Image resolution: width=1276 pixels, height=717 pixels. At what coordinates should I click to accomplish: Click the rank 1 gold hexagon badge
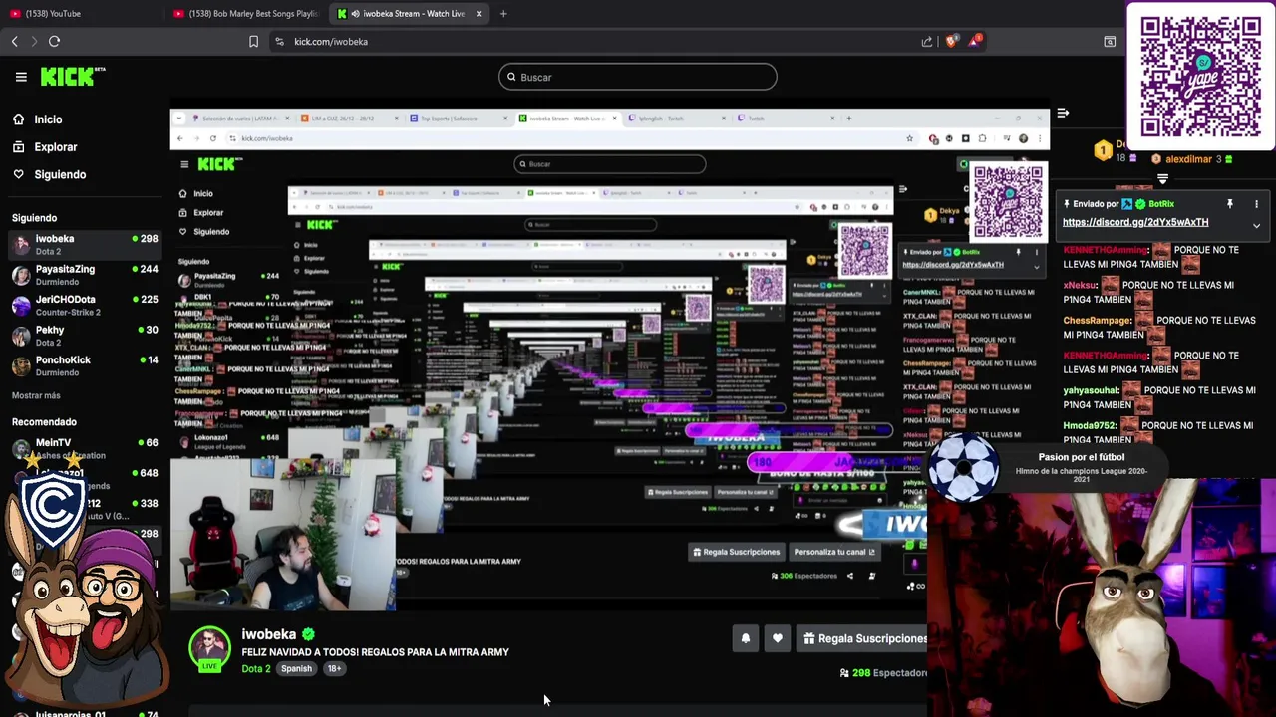pos(1103,151)
